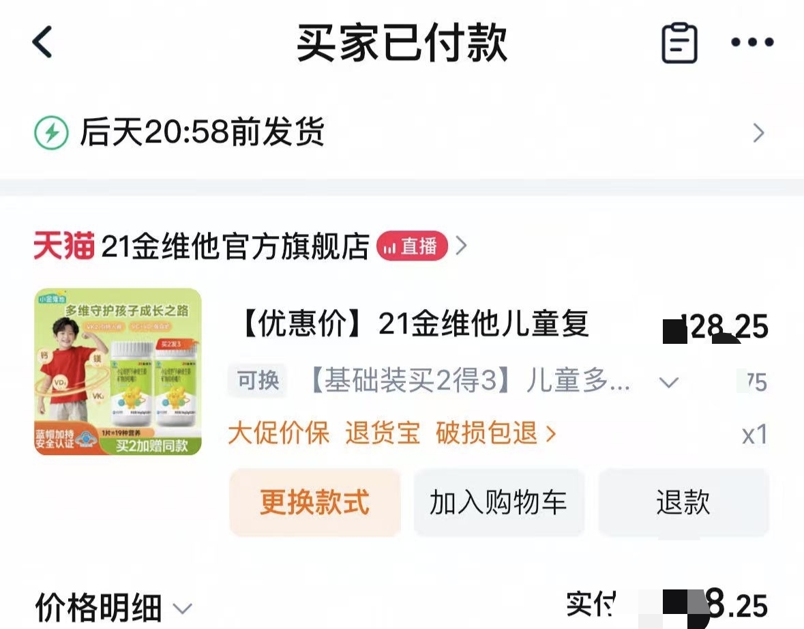
Task: Open the three-dot more menu
Action: tap(752, 42)
